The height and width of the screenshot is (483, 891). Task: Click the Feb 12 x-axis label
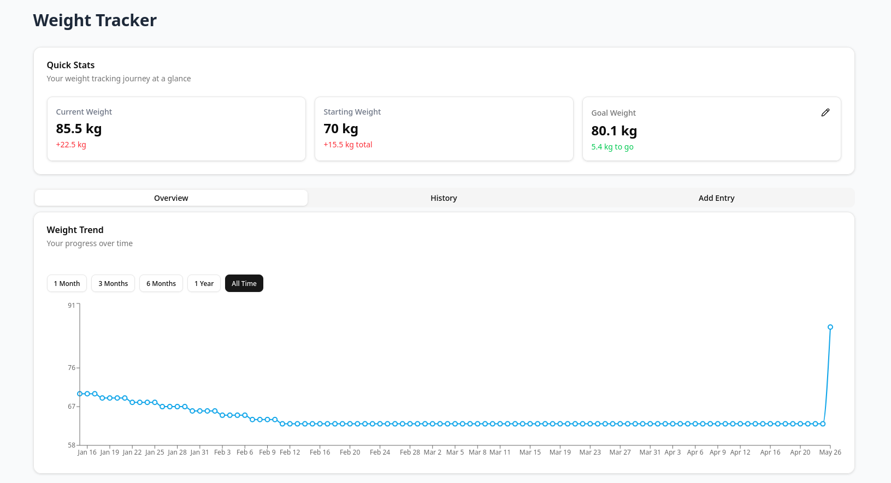pyautogui.click(x=290, y=452)
